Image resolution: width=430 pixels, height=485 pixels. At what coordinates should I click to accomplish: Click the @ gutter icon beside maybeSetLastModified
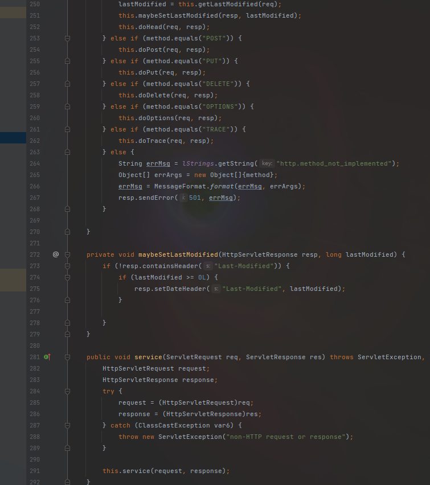click(x=56, y=254)
